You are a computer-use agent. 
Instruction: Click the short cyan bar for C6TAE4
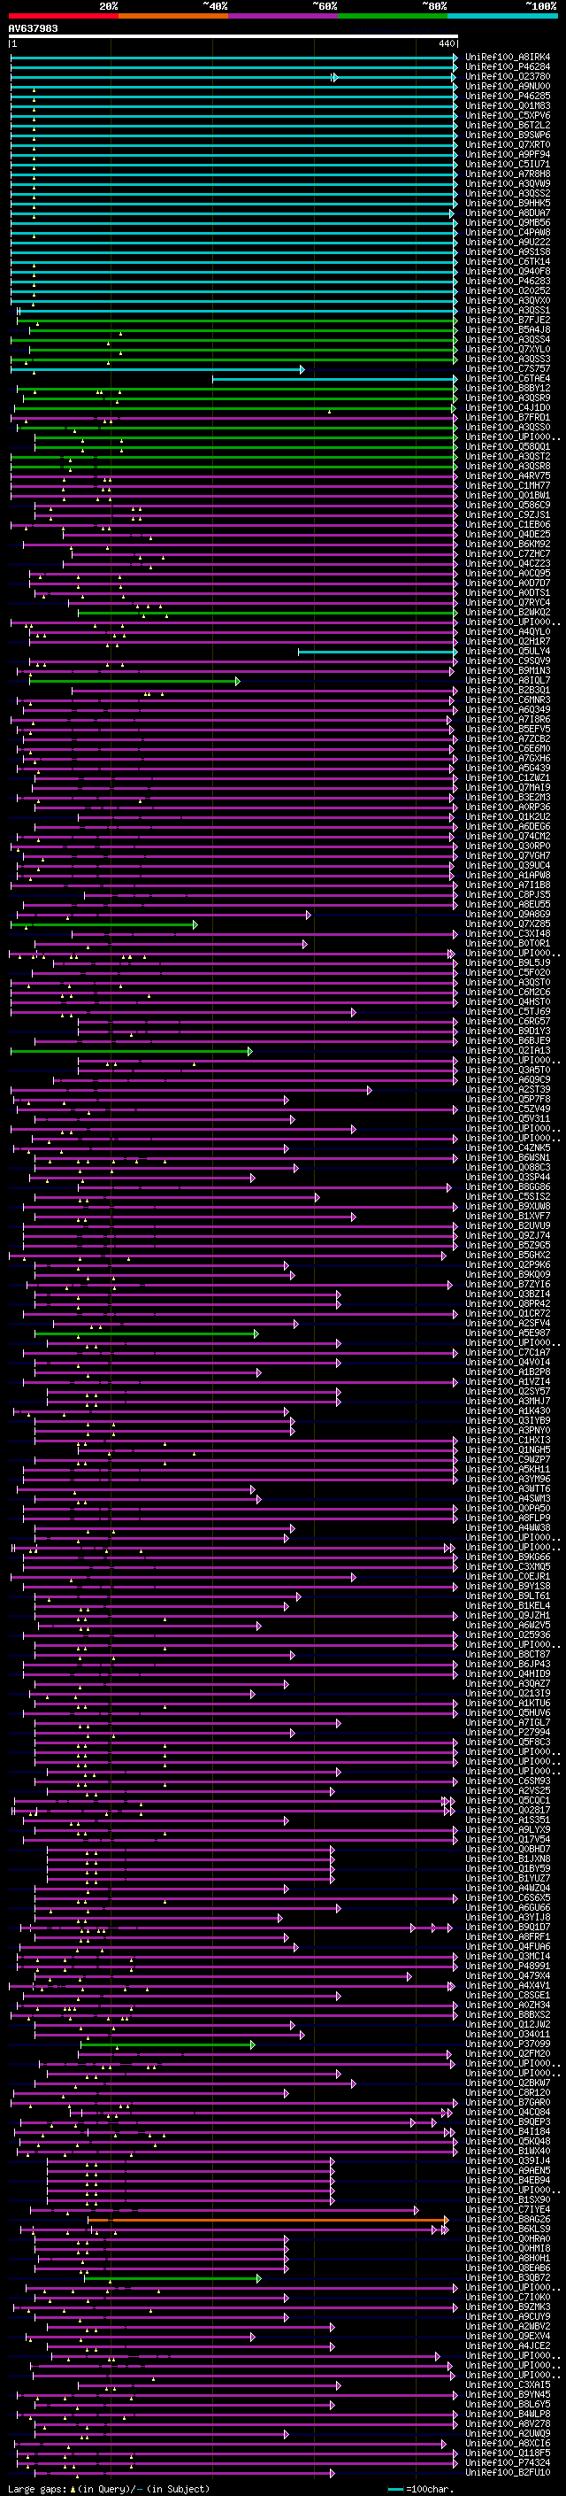335,379
